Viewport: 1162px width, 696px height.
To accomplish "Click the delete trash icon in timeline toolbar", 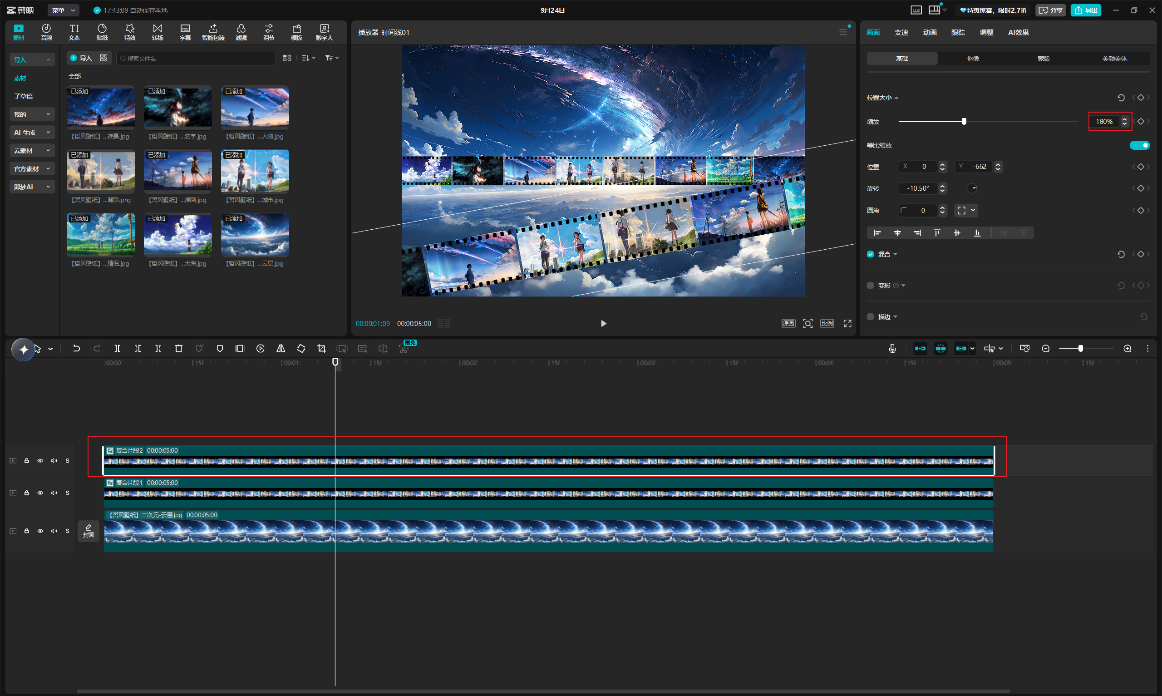I will (x=178, y=349).
